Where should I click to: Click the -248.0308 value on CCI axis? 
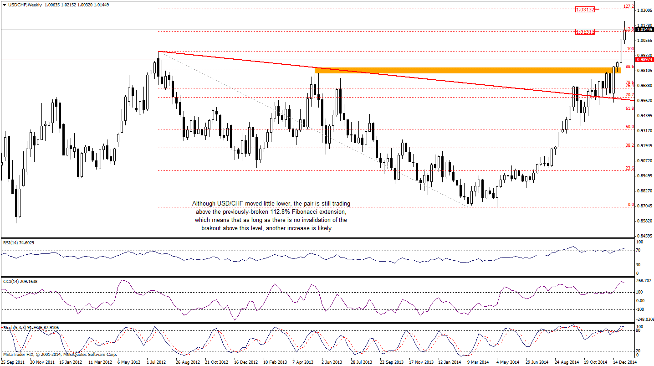point(645,320)
